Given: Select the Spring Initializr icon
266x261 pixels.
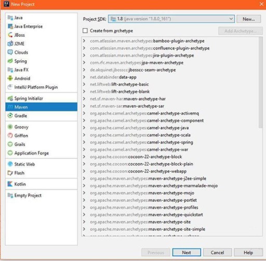Looking at the screenshot, I should [x=10, y=98].
